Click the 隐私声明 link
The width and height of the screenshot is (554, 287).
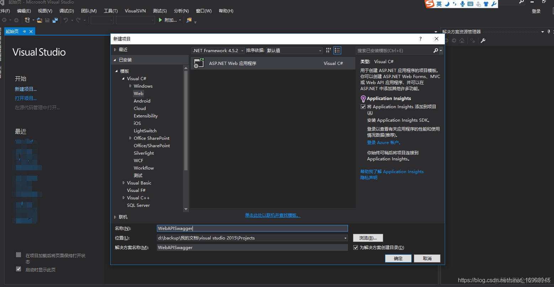click(369, 178)
